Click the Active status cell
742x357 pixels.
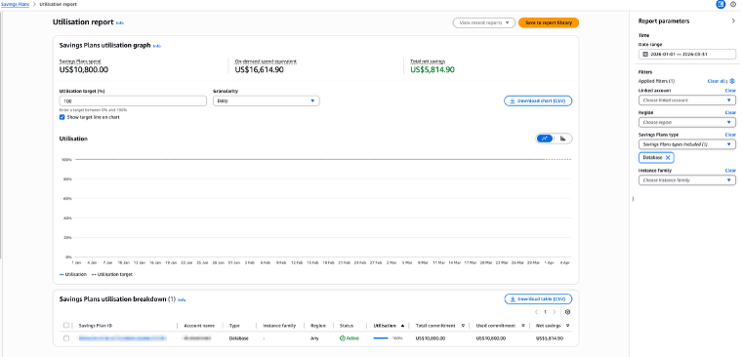pyautogui.click(x=350, y=338)
